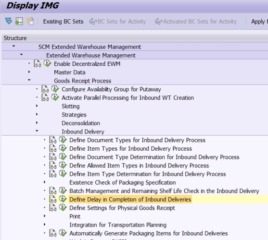Select Existence Check of Packaging Specification text
This screenshot has width=268, height=240.
(x=123, y=182)
